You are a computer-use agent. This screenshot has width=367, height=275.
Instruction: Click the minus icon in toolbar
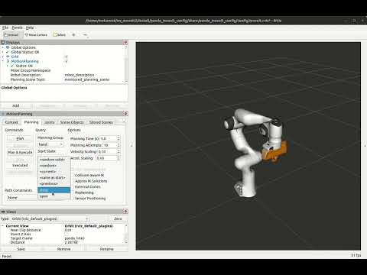click(86, 35)
